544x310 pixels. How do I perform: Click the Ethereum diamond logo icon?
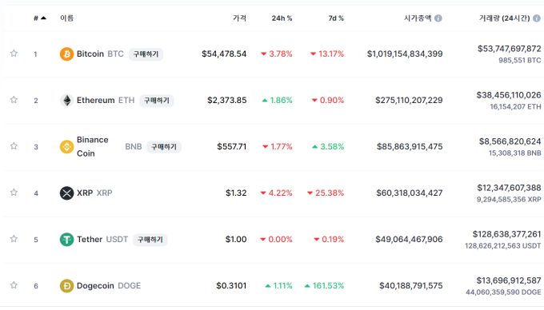66,101
